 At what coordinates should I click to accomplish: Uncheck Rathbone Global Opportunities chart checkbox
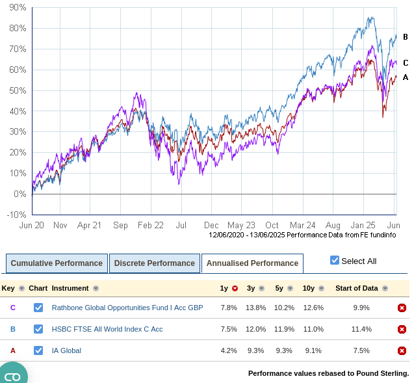point(38,308)
